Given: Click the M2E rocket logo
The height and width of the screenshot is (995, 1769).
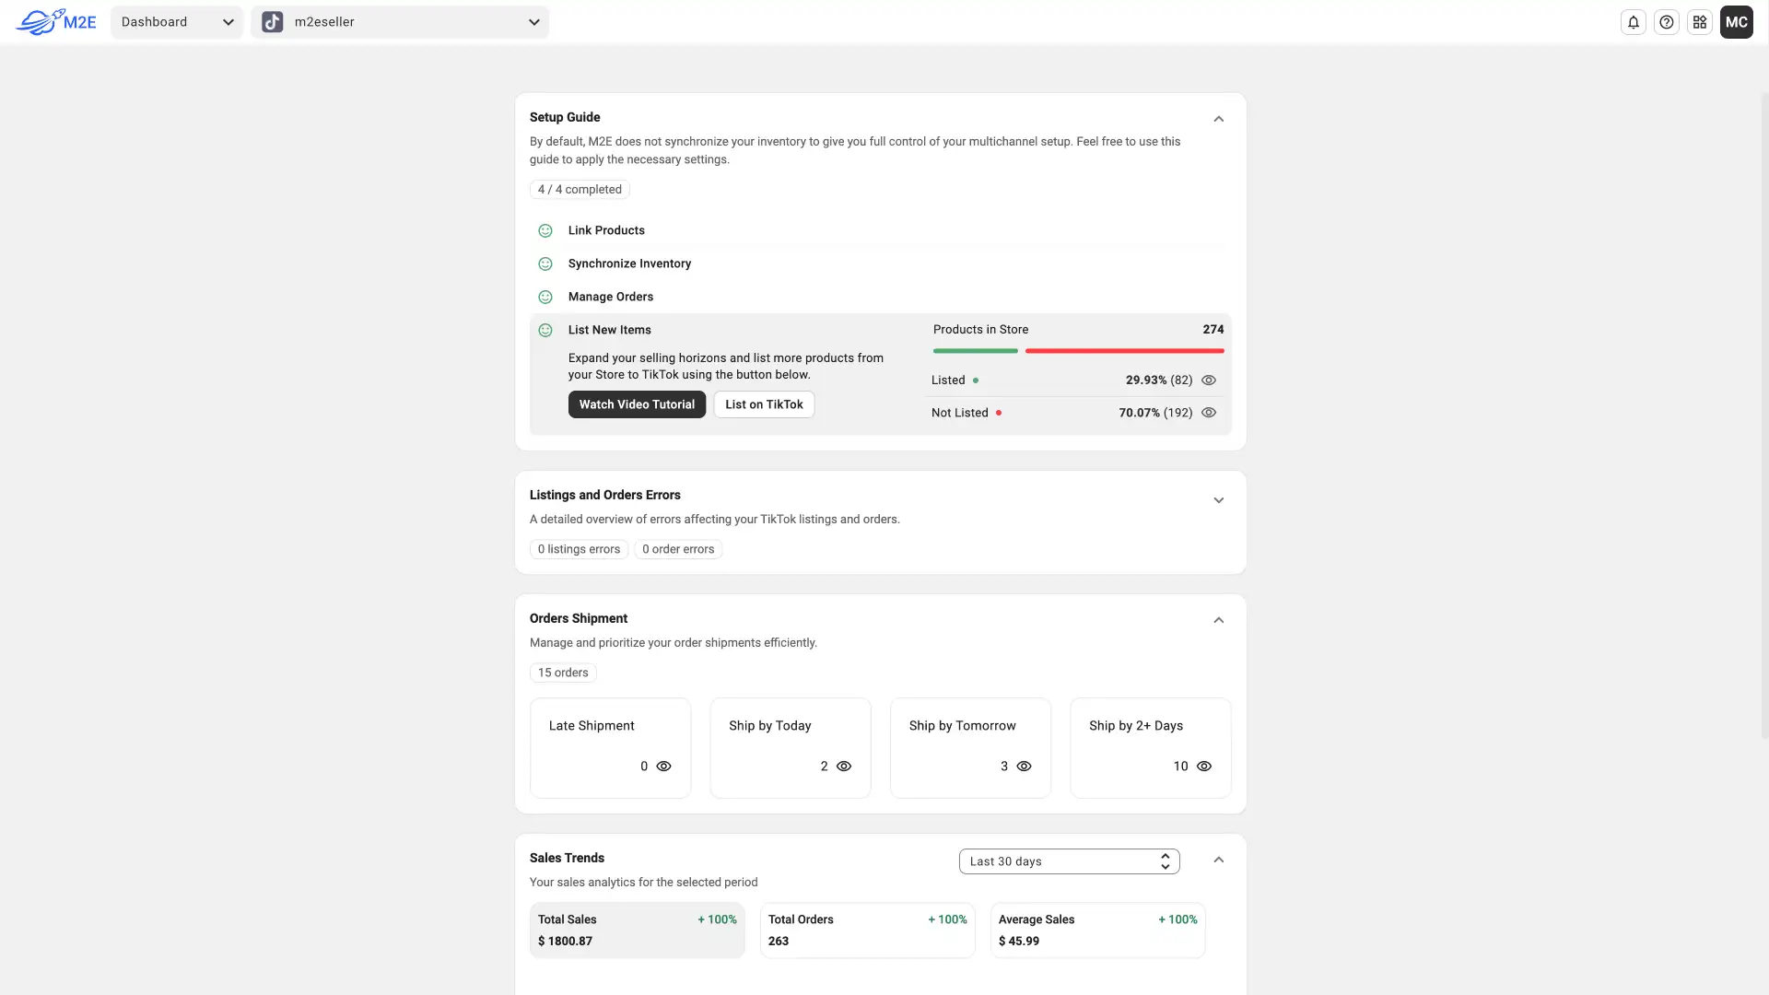Looking at the screenshot, I should pos(56,22).
